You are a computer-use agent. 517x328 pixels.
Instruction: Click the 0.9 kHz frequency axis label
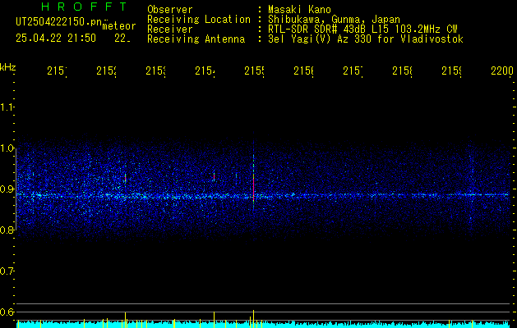pyautogui.click(x=7, y=189)
